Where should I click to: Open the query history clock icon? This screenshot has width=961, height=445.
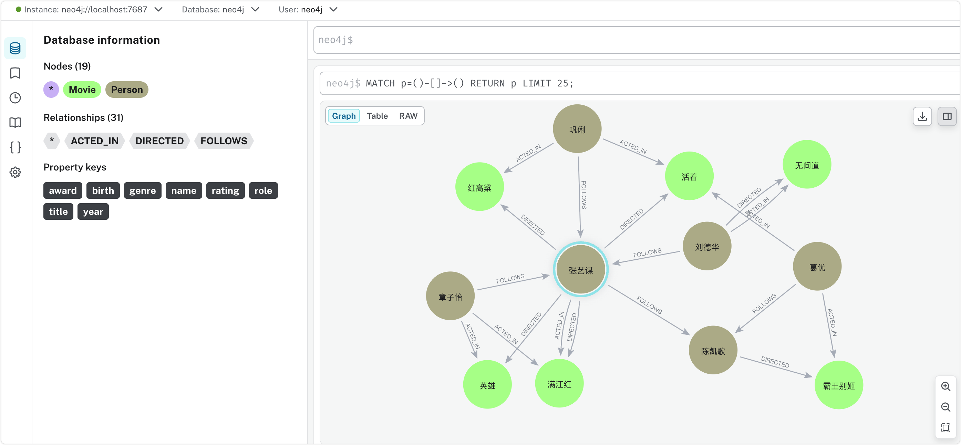click(15, 98)
